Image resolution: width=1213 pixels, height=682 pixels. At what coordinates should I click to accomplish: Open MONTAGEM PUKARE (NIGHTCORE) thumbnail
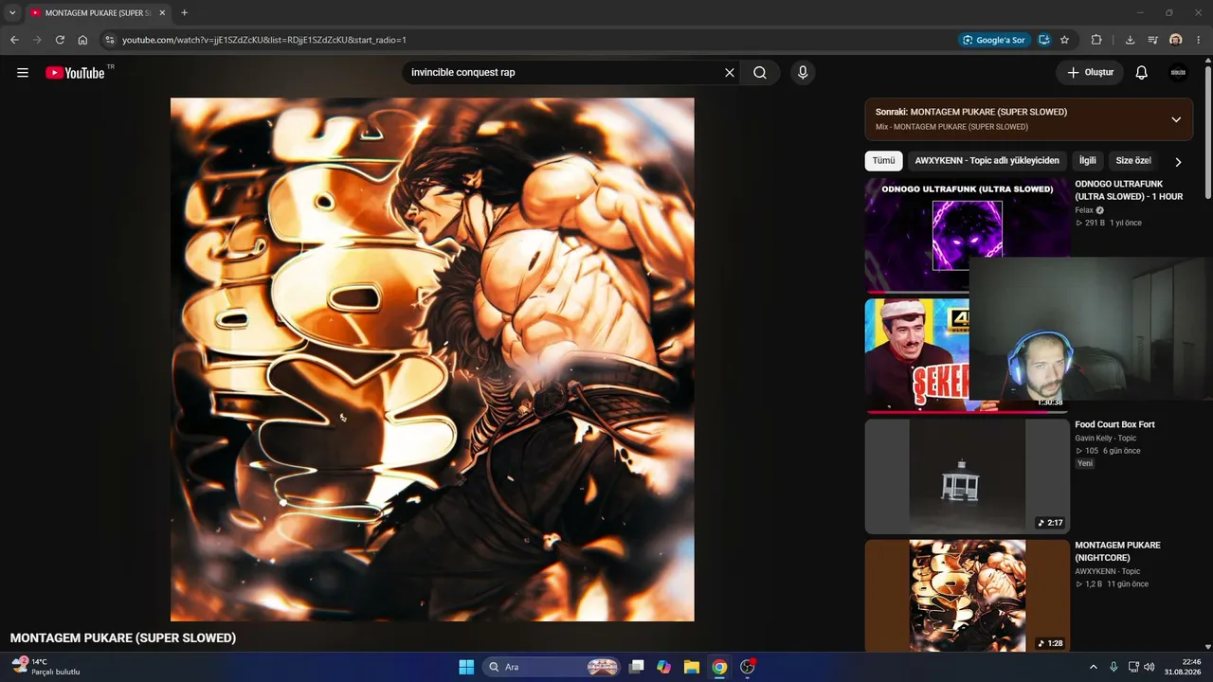point(968,596)
